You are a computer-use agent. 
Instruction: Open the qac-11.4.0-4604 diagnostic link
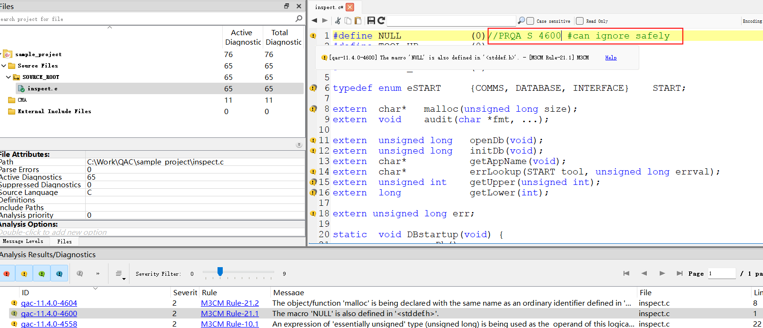(49, 303)
